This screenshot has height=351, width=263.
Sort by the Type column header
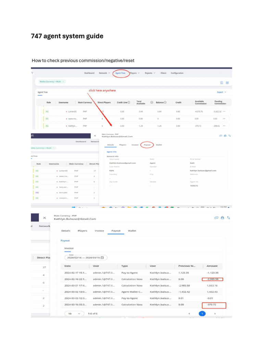[125, 266]
